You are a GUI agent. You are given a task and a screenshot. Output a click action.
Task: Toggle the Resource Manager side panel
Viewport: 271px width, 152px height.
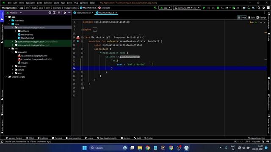pyautogui.click(x=2, y=33)
